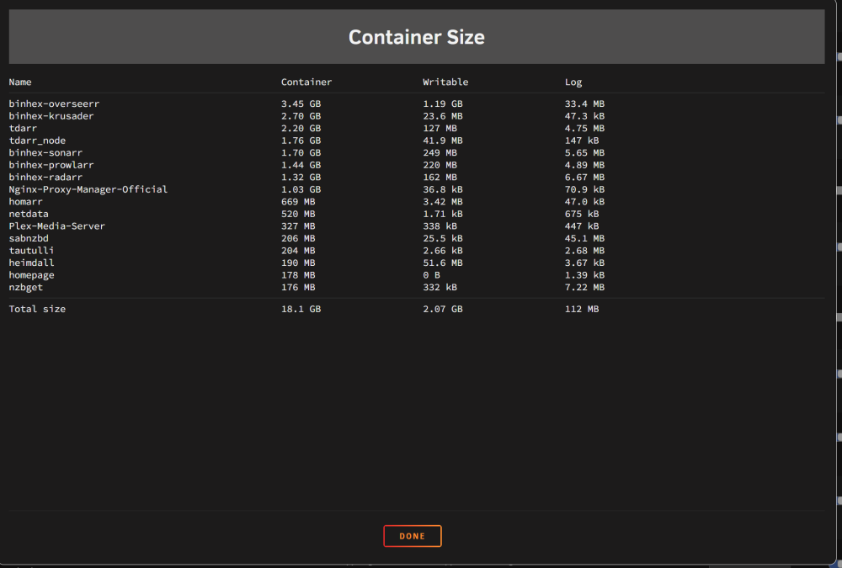
Task: Click the 147 kB tdarr_node log value
Action: pos(582,141)
